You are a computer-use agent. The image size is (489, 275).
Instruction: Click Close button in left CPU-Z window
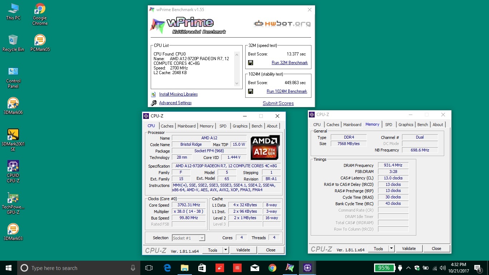coord(271,250)
